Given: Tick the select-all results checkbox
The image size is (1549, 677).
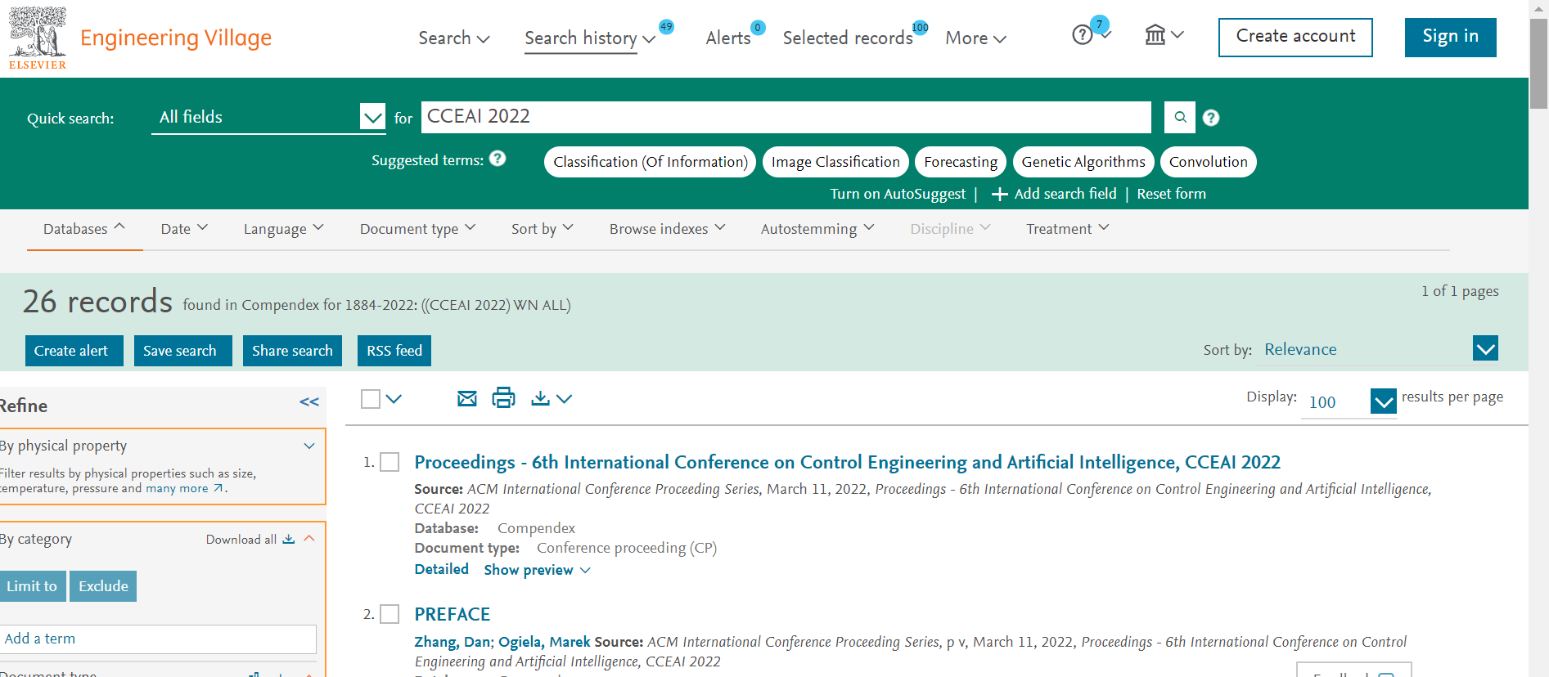Looking at the screenshot, I should pos(371,398).
